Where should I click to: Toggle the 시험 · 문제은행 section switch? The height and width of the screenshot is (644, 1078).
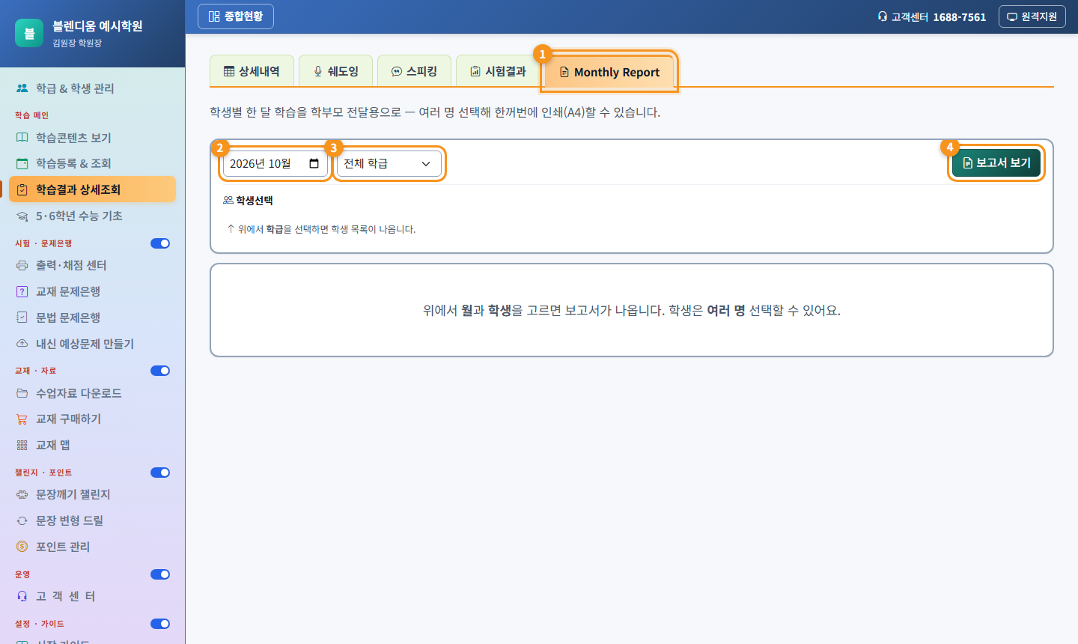tap(160, 243)
